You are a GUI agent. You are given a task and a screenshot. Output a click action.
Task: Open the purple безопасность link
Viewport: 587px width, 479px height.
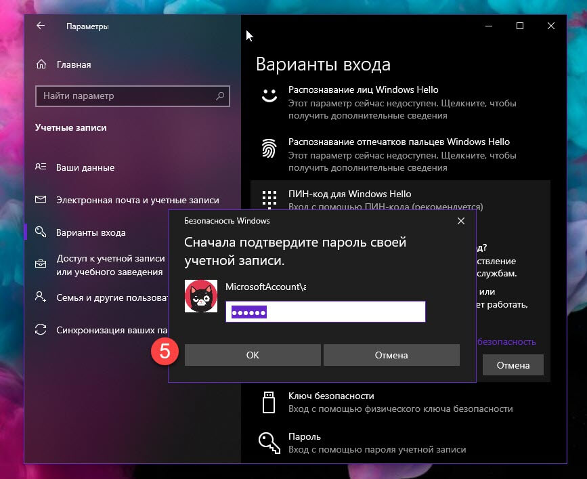[x=506, y=341]
